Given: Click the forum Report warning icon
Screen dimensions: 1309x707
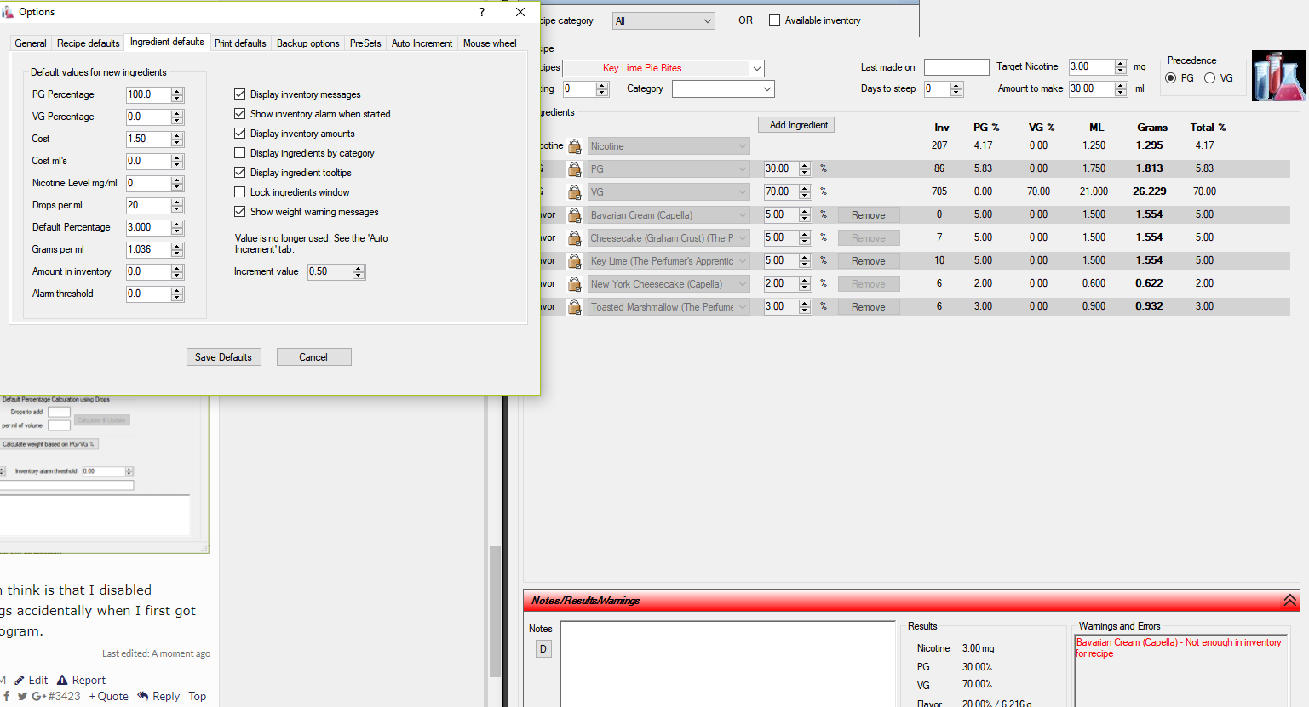Looking at the screenshot, I should click(62, 680).
